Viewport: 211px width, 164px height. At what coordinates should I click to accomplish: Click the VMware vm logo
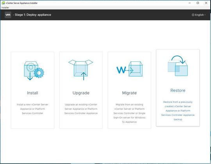click(8, 15)
